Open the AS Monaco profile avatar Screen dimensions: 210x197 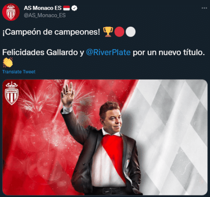coord(11,12)
